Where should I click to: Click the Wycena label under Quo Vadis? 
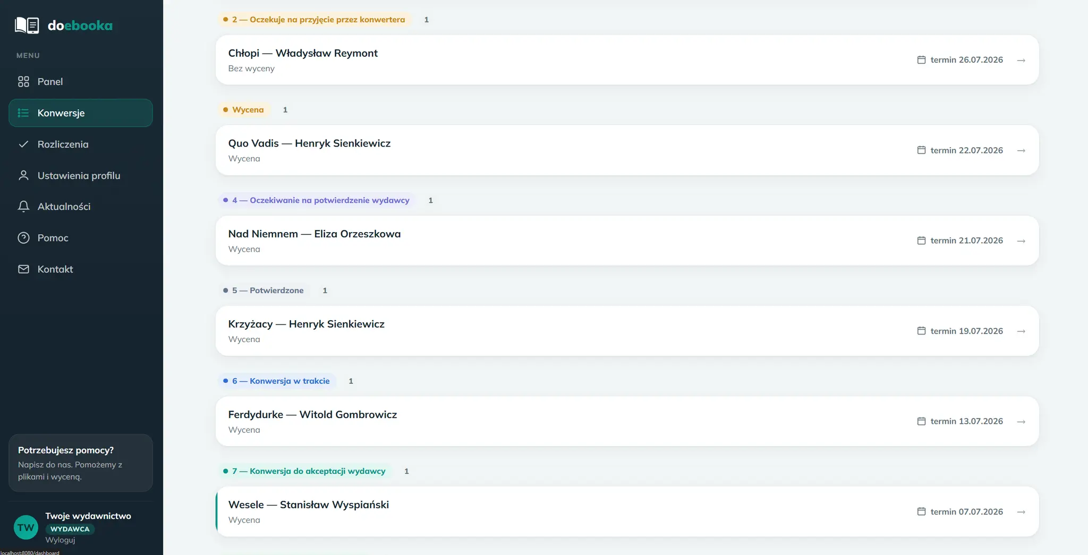coord(244,159)
